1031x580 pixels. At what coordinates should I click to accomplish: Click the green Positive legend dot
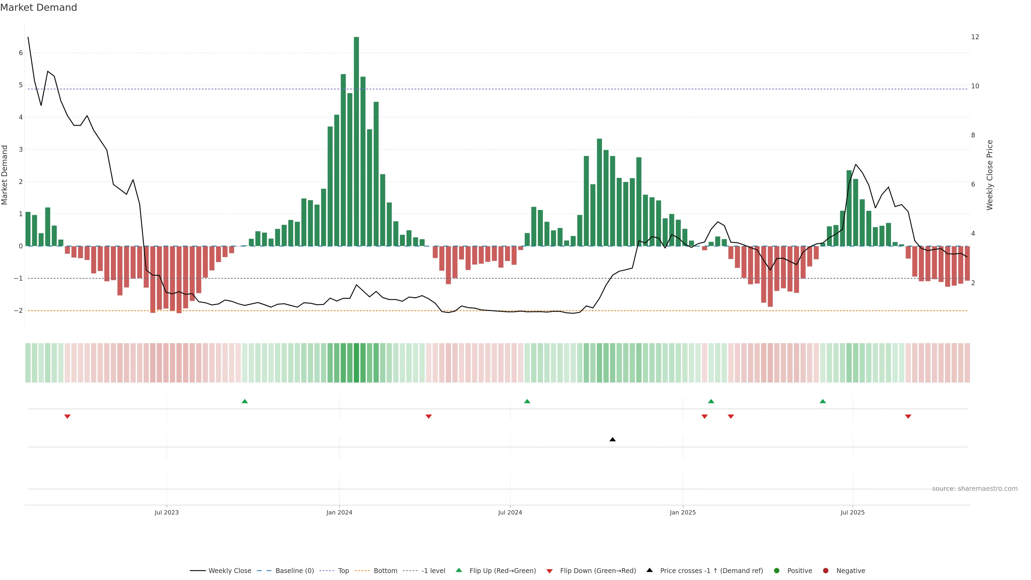pyautogui.click(x=777, y=571)
